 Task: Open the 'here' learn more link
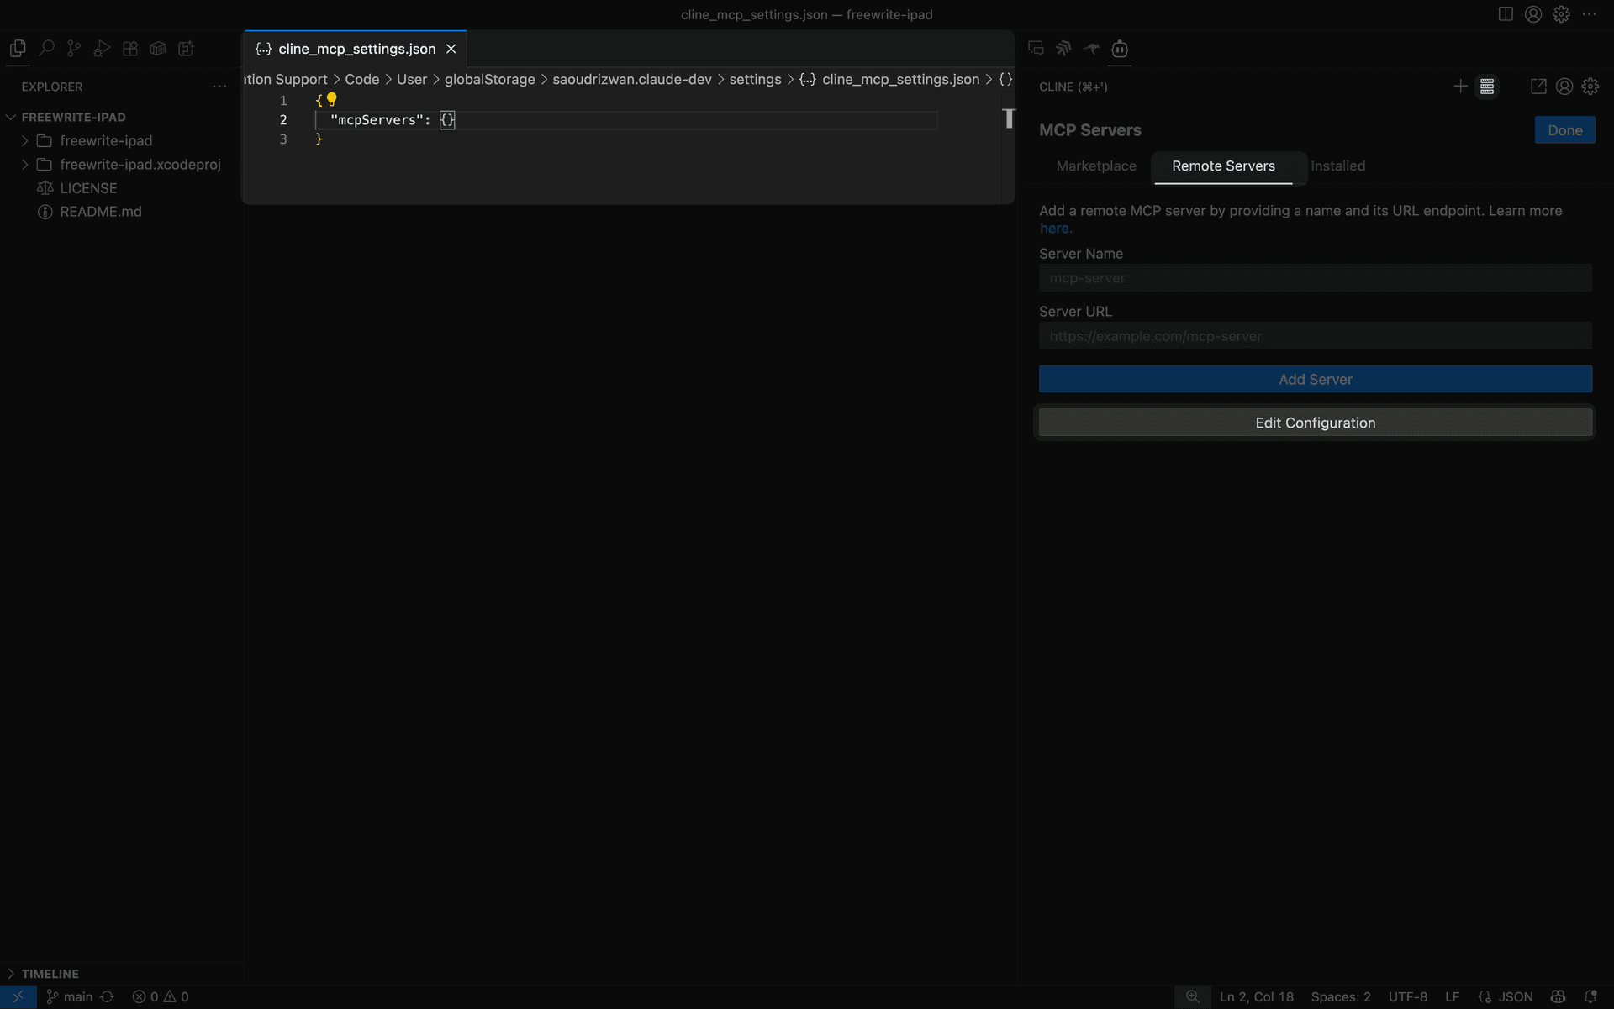click(1055, 228)
